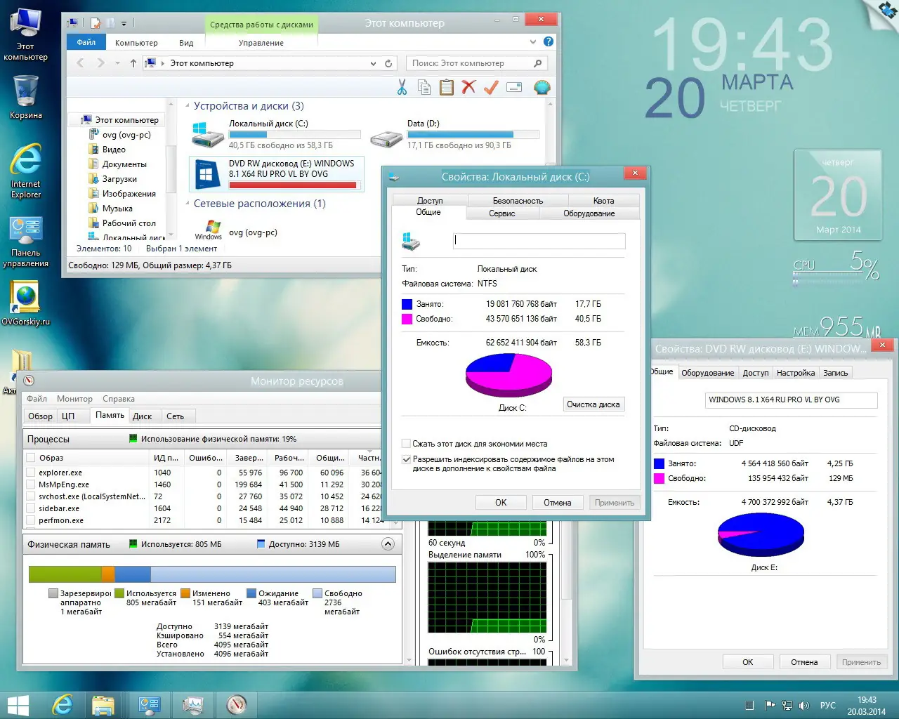Open the 'Безопасность' tab in disk C properties
Image resolution: width=899 pixels, height=719 pixels.
pos(518,201)
